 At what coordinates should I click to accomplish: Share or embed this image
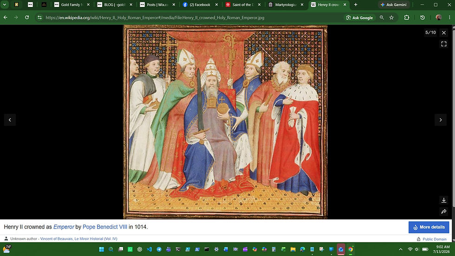(444, 211)
